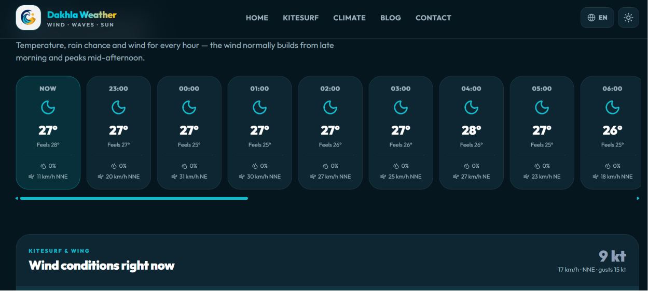Click the moon icon in the 23:00 card
Screen dimensions: 648x291
tap(119, 107)
